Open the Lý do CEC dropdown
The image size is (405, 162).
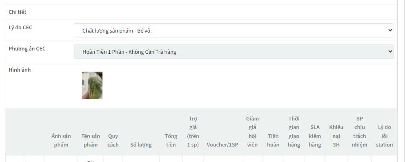coord(234,31)
